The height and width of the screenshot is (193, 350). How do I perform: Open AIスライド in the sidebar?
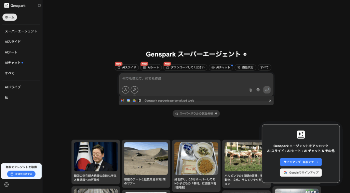tap(13, 42)
